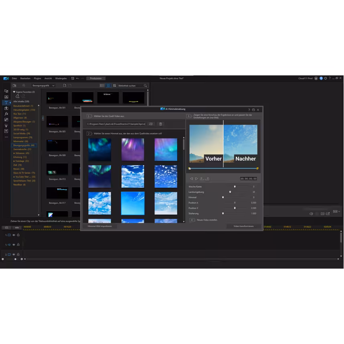Open the help question mark in AI-Himmelersetzung dialog
344x344 pixels.
(x=249, y=109)
